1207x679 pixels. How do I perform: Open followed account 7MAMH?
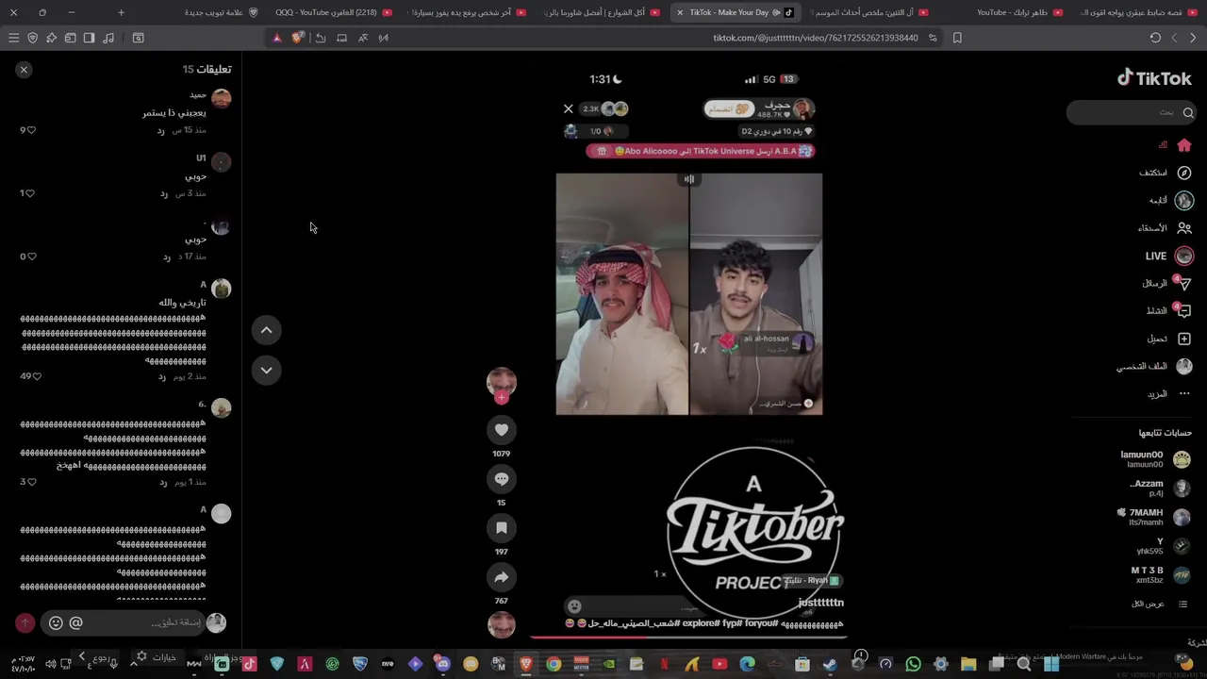pyautogui.click(x=1154, y=517)
